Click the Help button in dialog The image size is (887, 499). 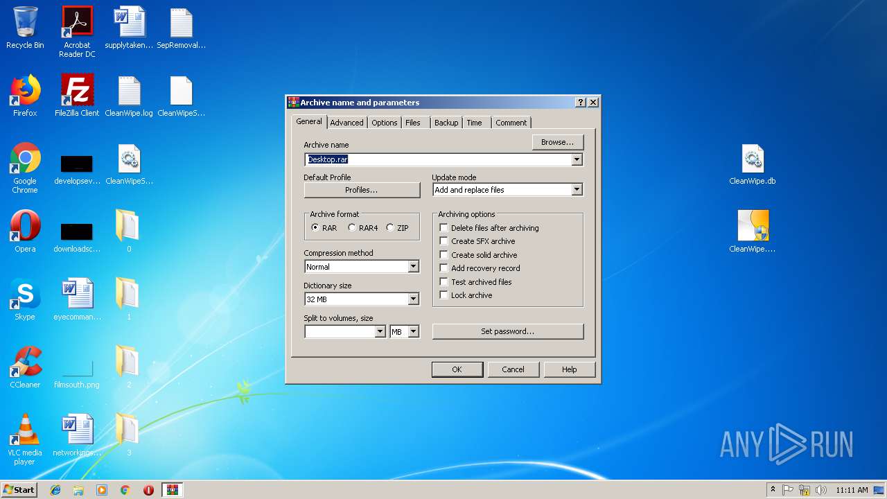pos(570,369)
